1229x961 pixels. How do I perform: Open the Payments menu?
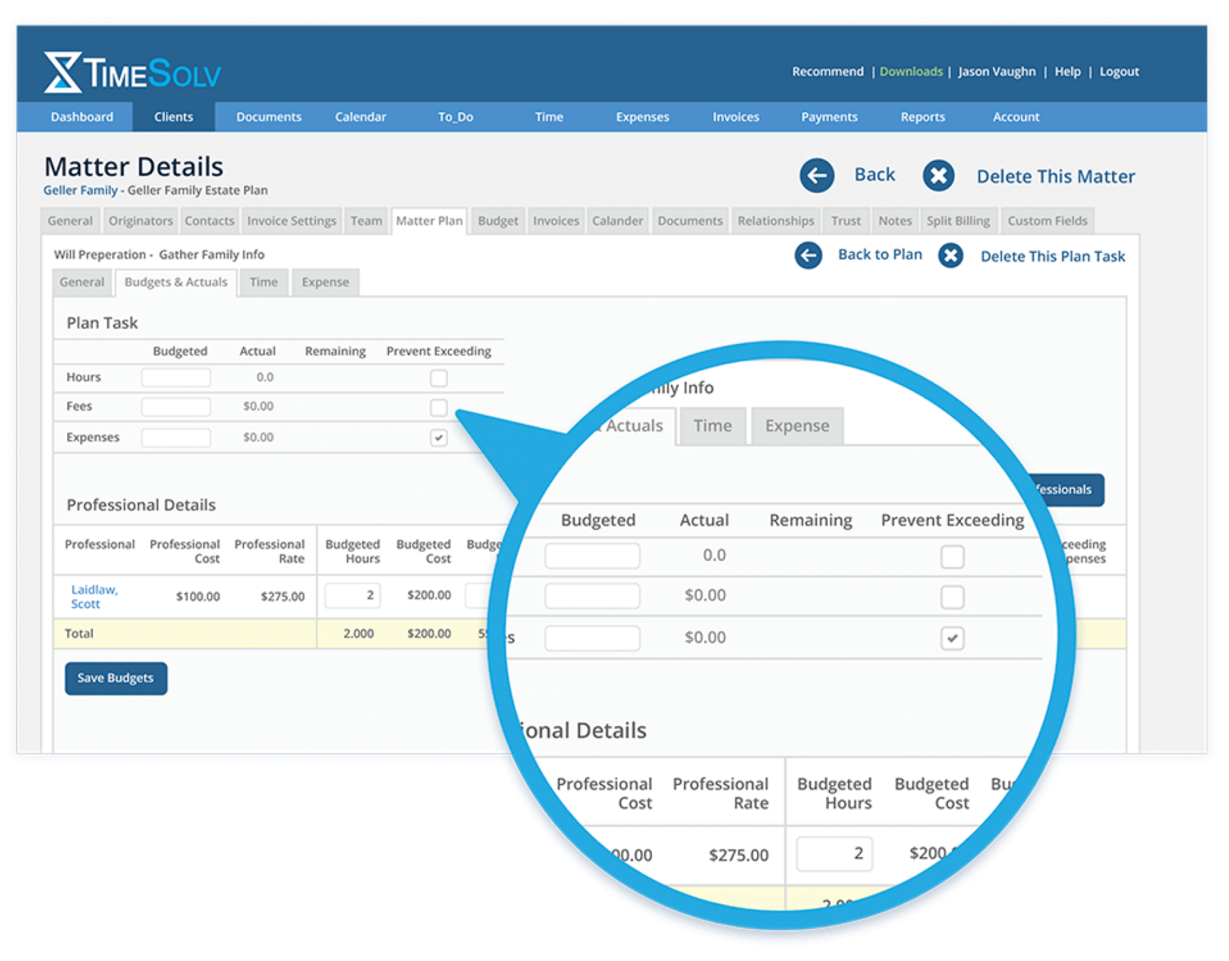click(x=829, y=117)
